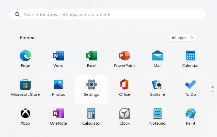Click the magnifying glass search icon
Viewport: 217px width, 137px height.
click(17, 14)
